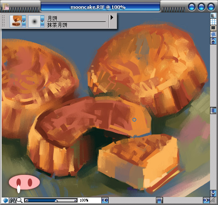
Task: Click the blue drawing mode icon
Action: (x=5, y=200)
